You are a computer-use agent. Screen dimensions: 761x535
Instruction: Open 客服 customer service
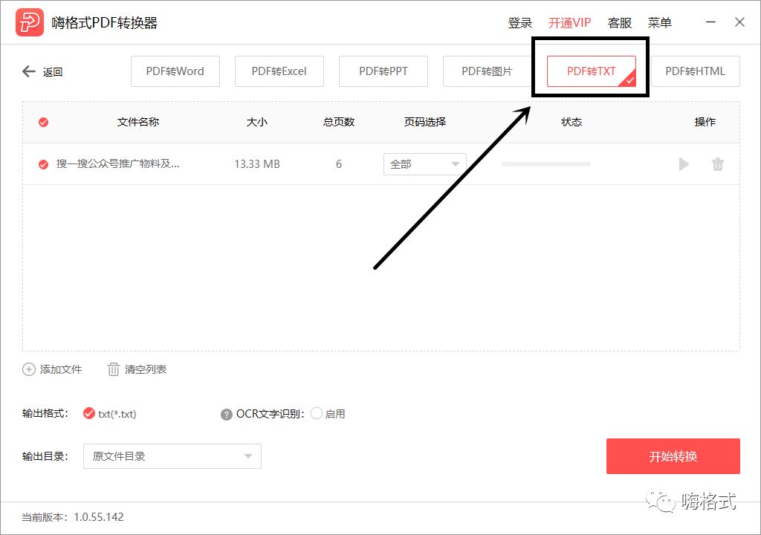coord(619,22)
